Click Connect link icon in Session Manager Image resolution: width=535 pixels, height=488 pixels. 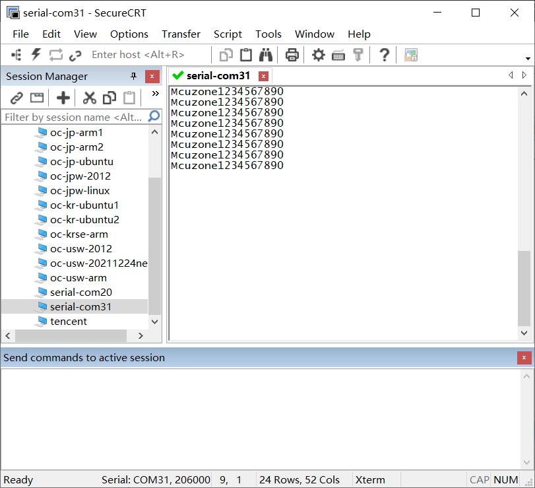pyautogui.click(x=16, y=98)
